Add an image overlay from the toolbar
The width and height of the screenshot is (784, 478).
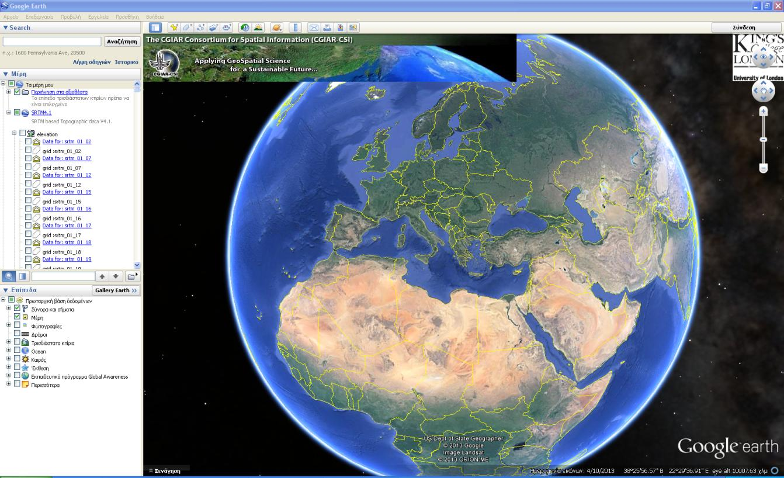coord(214,27)
